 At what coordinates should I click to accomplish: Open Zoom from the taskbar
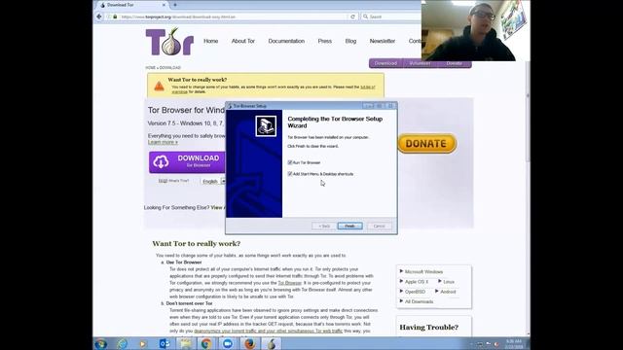[x=227, y=343]
